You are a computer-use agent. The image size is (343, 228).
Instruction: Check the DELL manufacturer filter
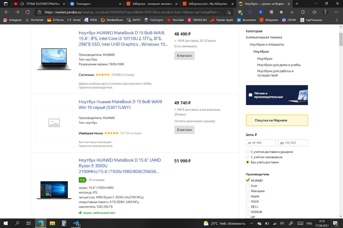click(x=248, y=207)
